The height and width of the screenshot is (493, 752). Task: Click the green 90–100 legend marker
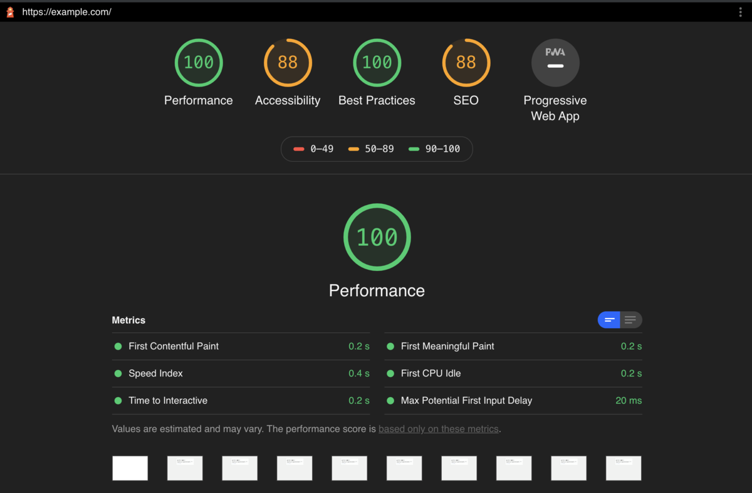pyautogui.click(x=414, y=149)
